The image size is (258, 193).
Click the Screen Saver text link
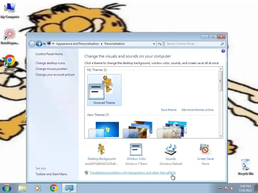(206, 159)
